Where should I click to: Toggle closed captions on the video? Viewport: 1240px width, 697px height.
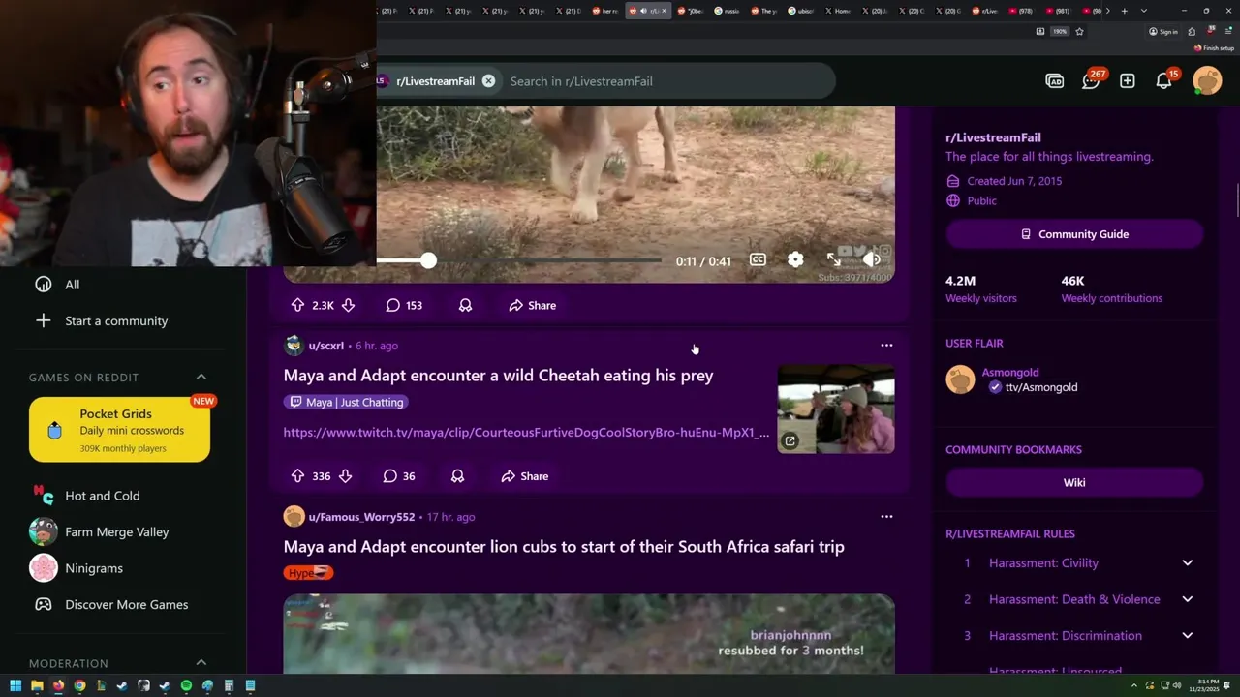pos(758,260)
